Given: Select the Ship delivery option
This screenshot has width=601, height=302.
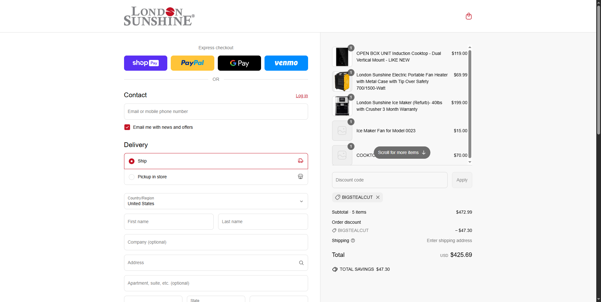Looking at the screenshot, I should [x=216, y=161].
